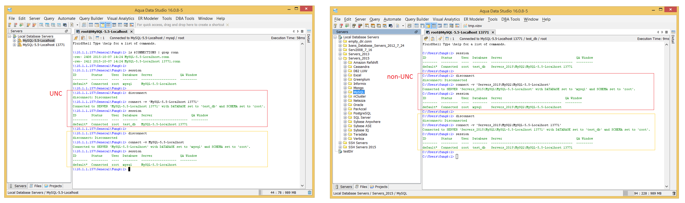Click the tab list icon beside the left window tab arrows

click(302, 31)
